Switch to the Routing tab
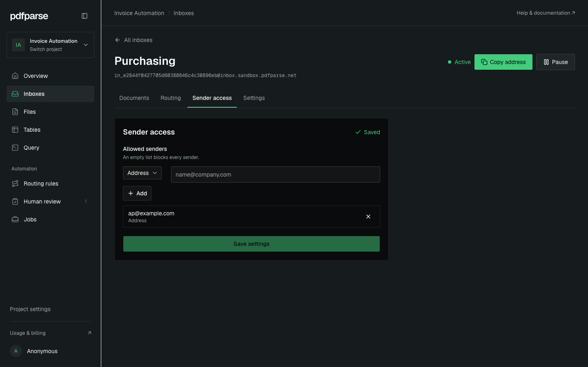 tap(171, 98)
